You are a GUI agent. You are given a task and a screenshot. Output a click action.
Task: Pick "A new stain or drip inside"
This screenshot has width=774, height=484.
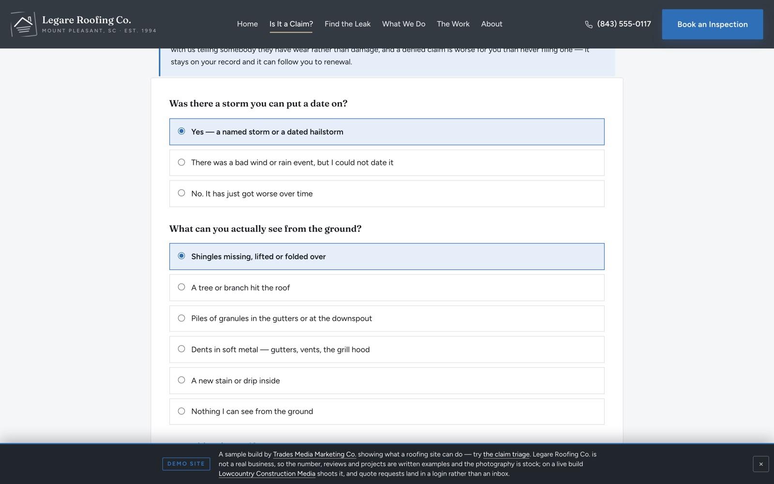tap(387, 380)
